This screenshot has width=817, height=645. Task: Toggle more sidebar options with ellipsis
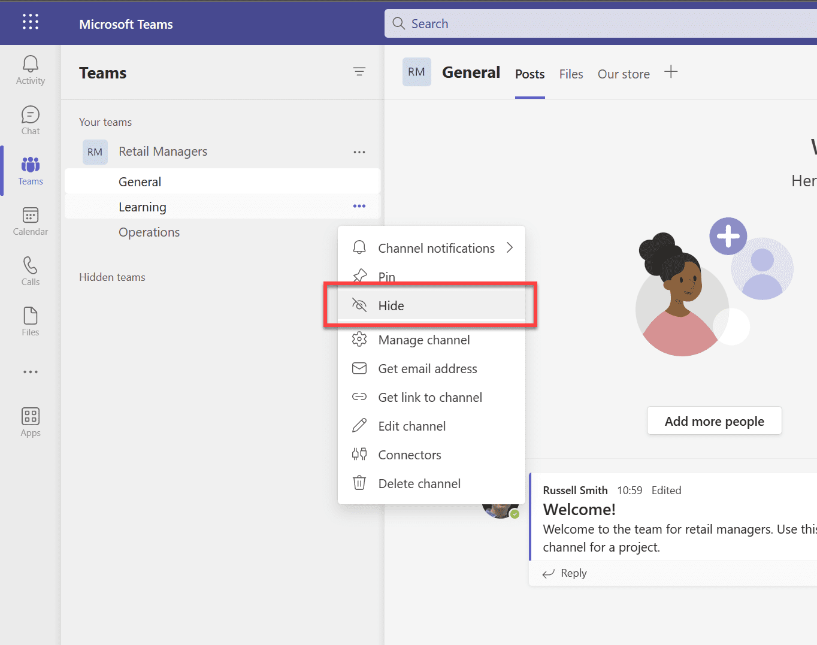(30, 371)
